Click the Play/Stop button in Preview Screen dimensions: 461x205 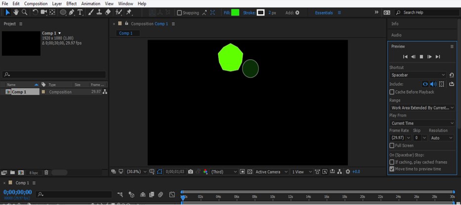point(421,57)
